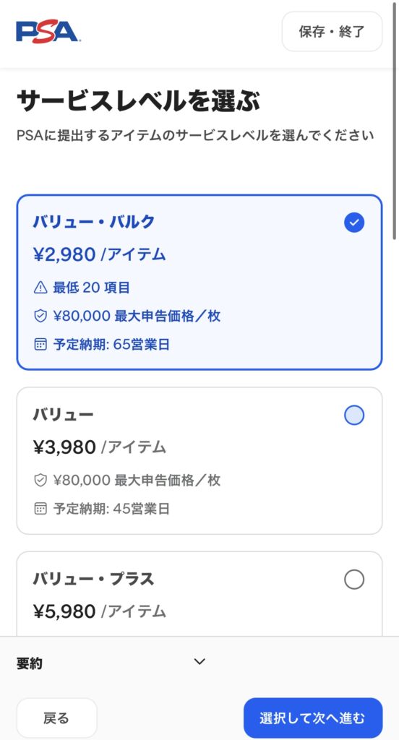399x740 pixels.
Task: Select the バリュー・プラス radio button
Action: pos(354,580)
